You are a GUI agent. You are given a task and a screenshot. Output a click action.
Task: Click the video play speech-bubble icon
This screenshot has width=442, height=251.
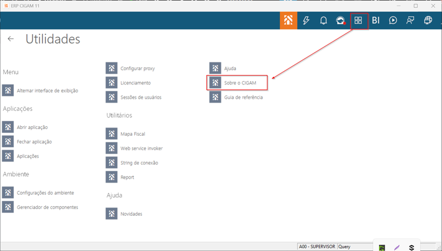[x=393, y=20]
